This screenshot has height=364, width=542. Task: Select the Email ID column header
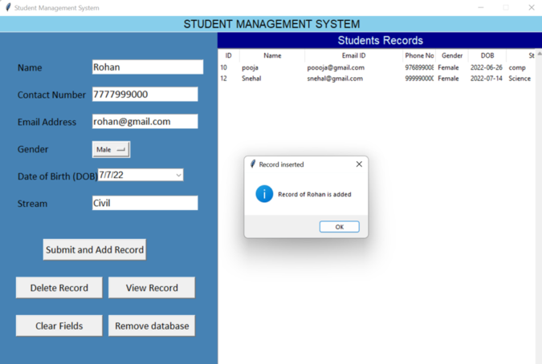point(353,55)
